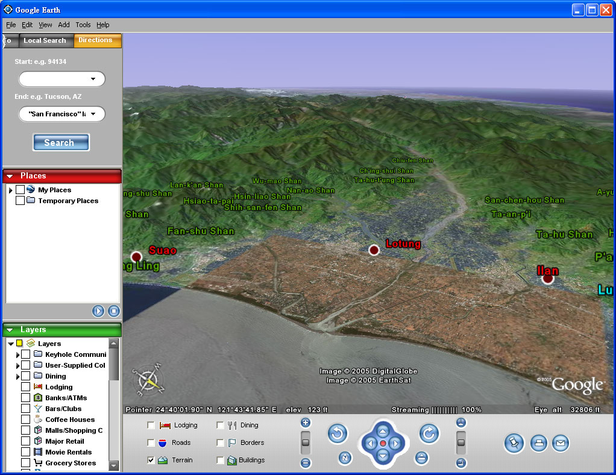Open the Edit menu
Viewport: 616px width, 475px height.
click(27, 25)
